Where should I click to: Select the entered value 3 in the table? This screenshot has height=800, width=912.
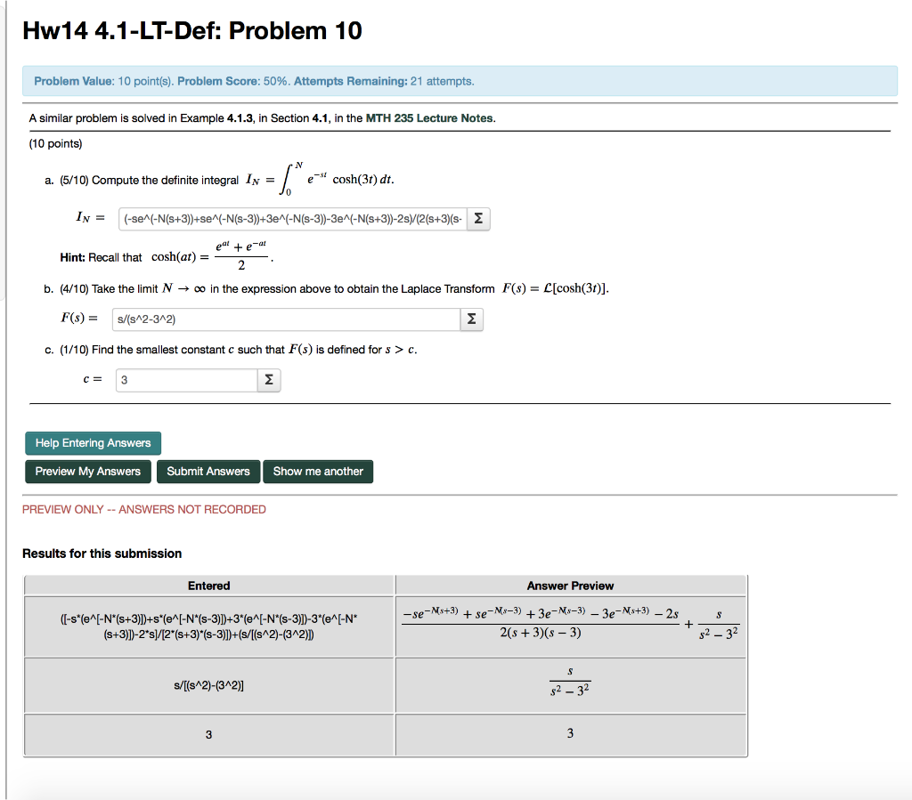pos(208,735)
